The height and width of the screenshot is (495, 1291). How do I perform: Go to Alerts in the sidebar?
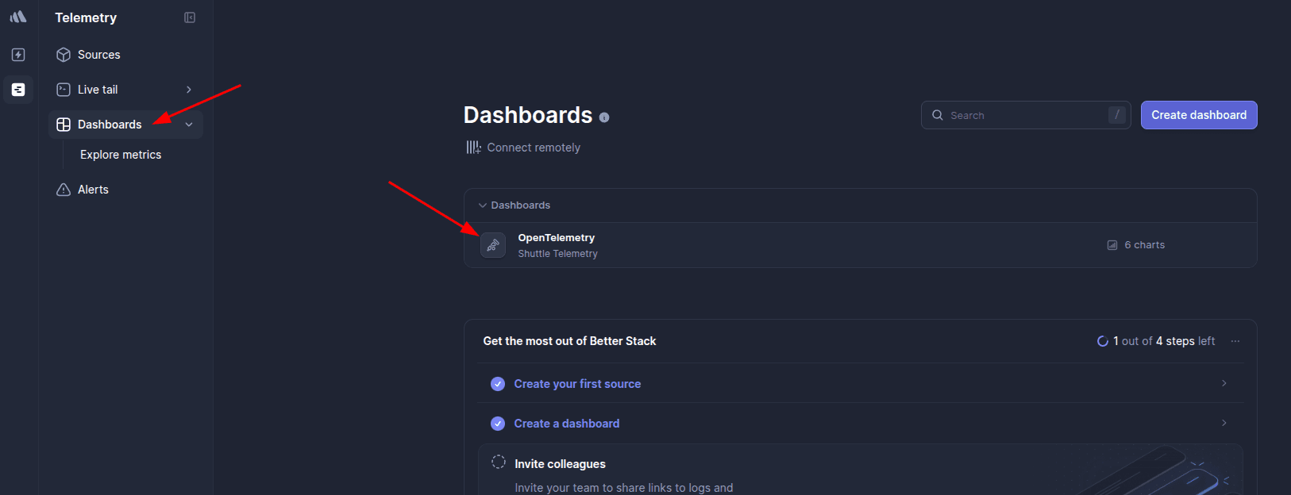[x=93, y=190]
